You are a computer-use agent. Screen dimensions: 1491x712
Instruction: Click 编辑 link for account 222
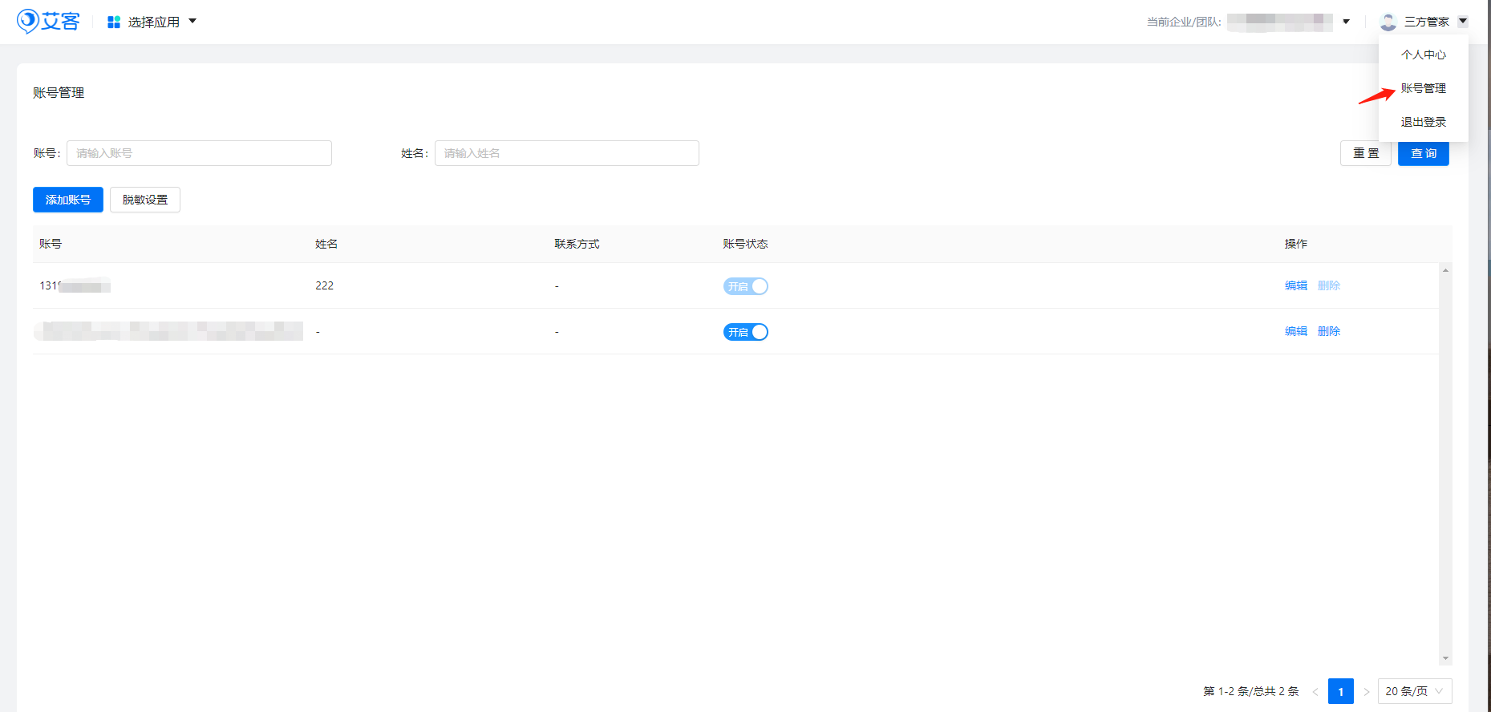coord(1295,285)
